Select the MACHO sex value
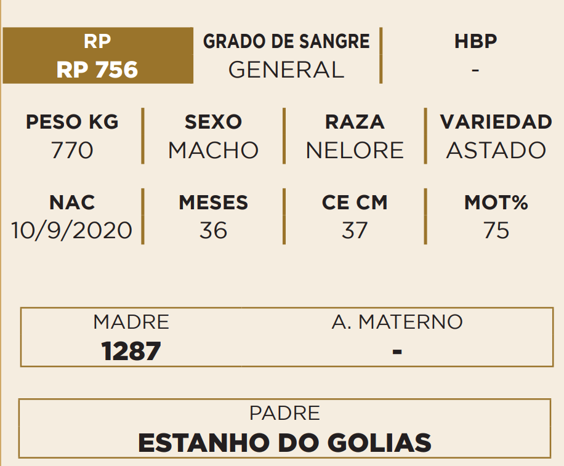Screen dimensions: 564x466 tap(213, 150)
